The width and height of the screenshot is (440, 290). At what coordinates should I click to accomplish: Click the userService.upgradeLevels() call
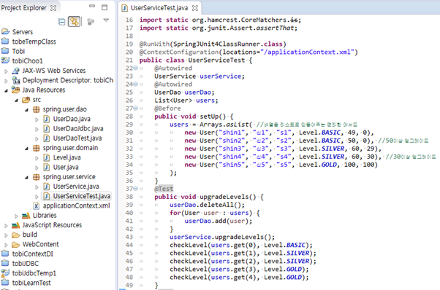coord(222,237)
